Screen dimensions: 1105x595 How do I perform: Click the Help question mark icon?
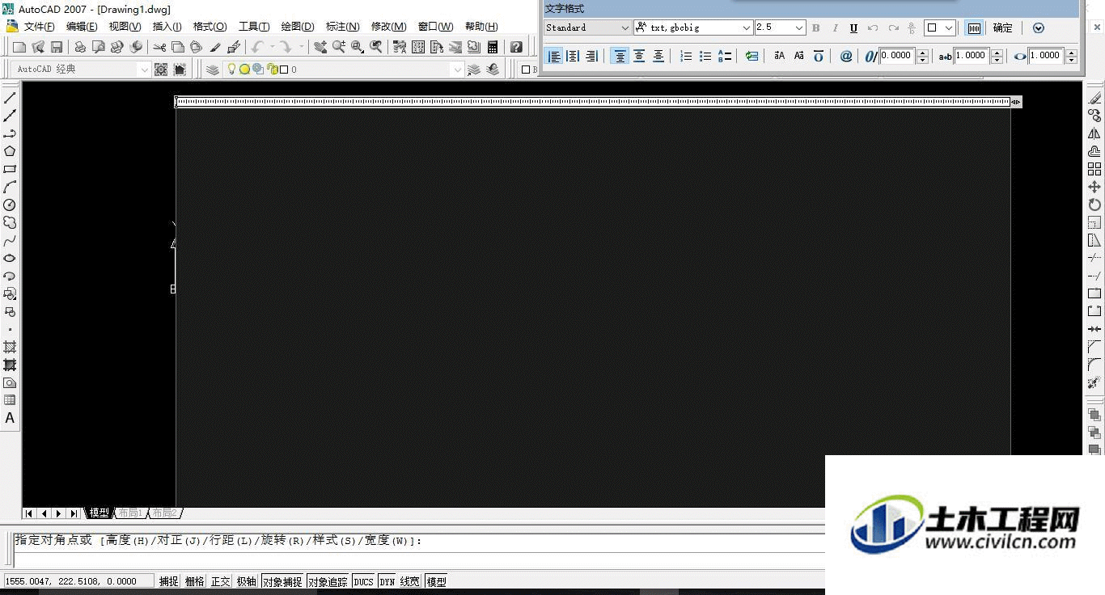coord(516,47)
